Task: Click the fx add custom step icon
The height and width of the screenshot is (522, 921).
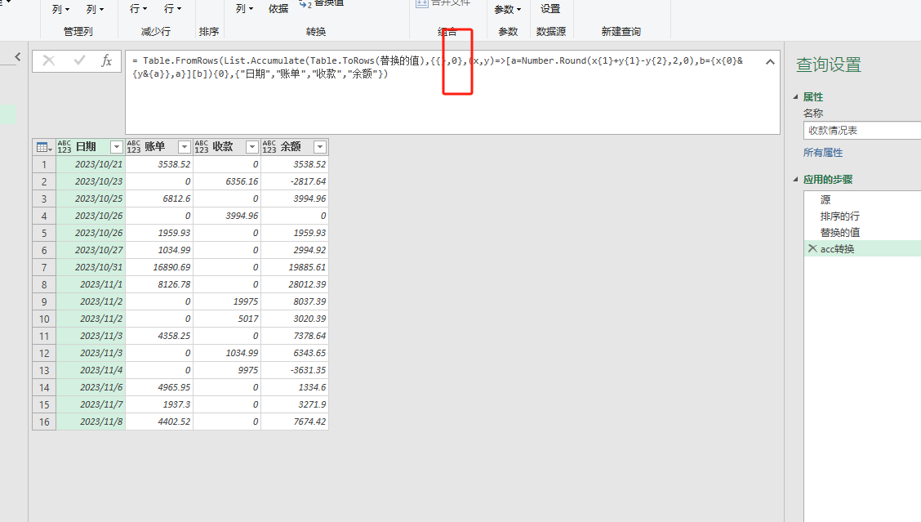Action: pos(107,61)
